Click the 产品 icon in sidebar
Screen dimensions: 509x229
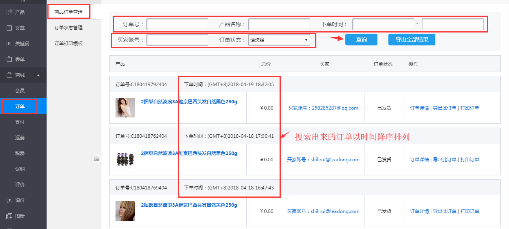pyautogui.click(x=9, y=13)
